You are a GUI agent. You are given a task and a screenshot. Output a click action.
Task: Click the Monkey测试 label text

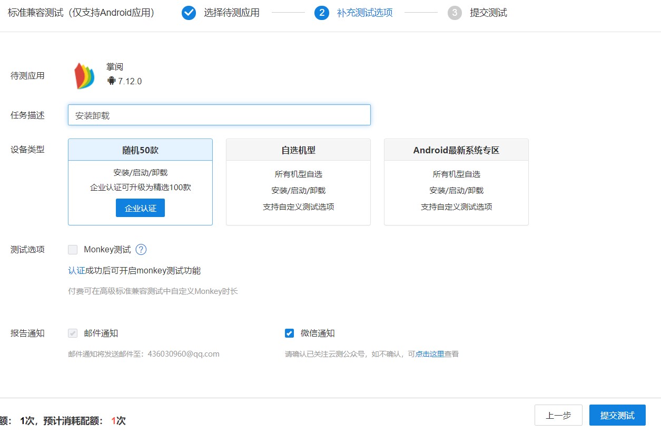(107, 250)
